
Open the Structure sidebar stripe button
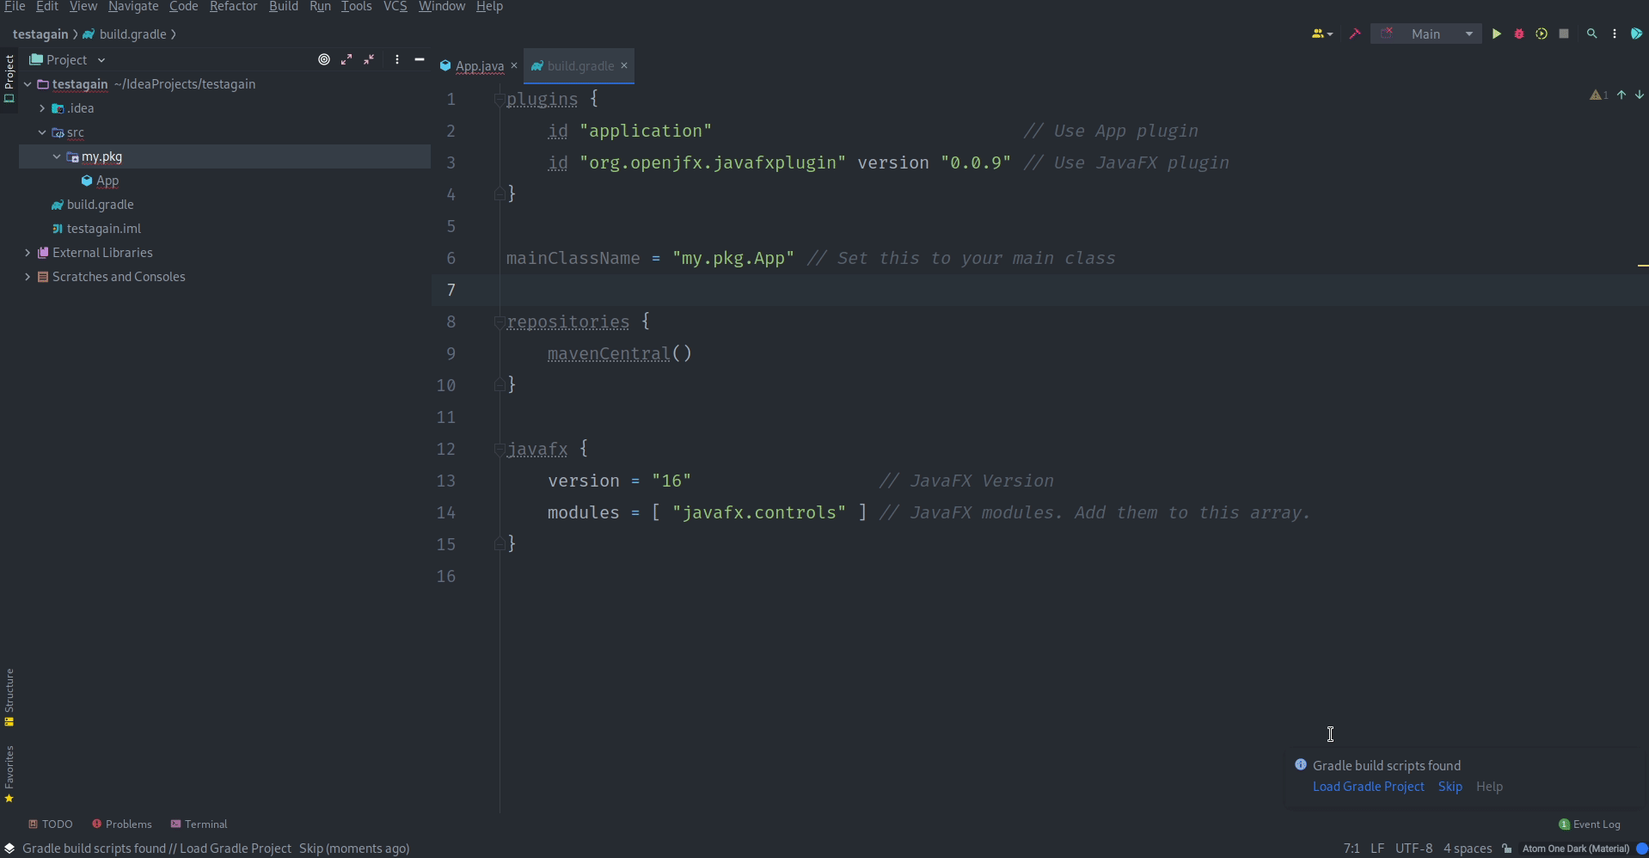(x=9, y=697)
